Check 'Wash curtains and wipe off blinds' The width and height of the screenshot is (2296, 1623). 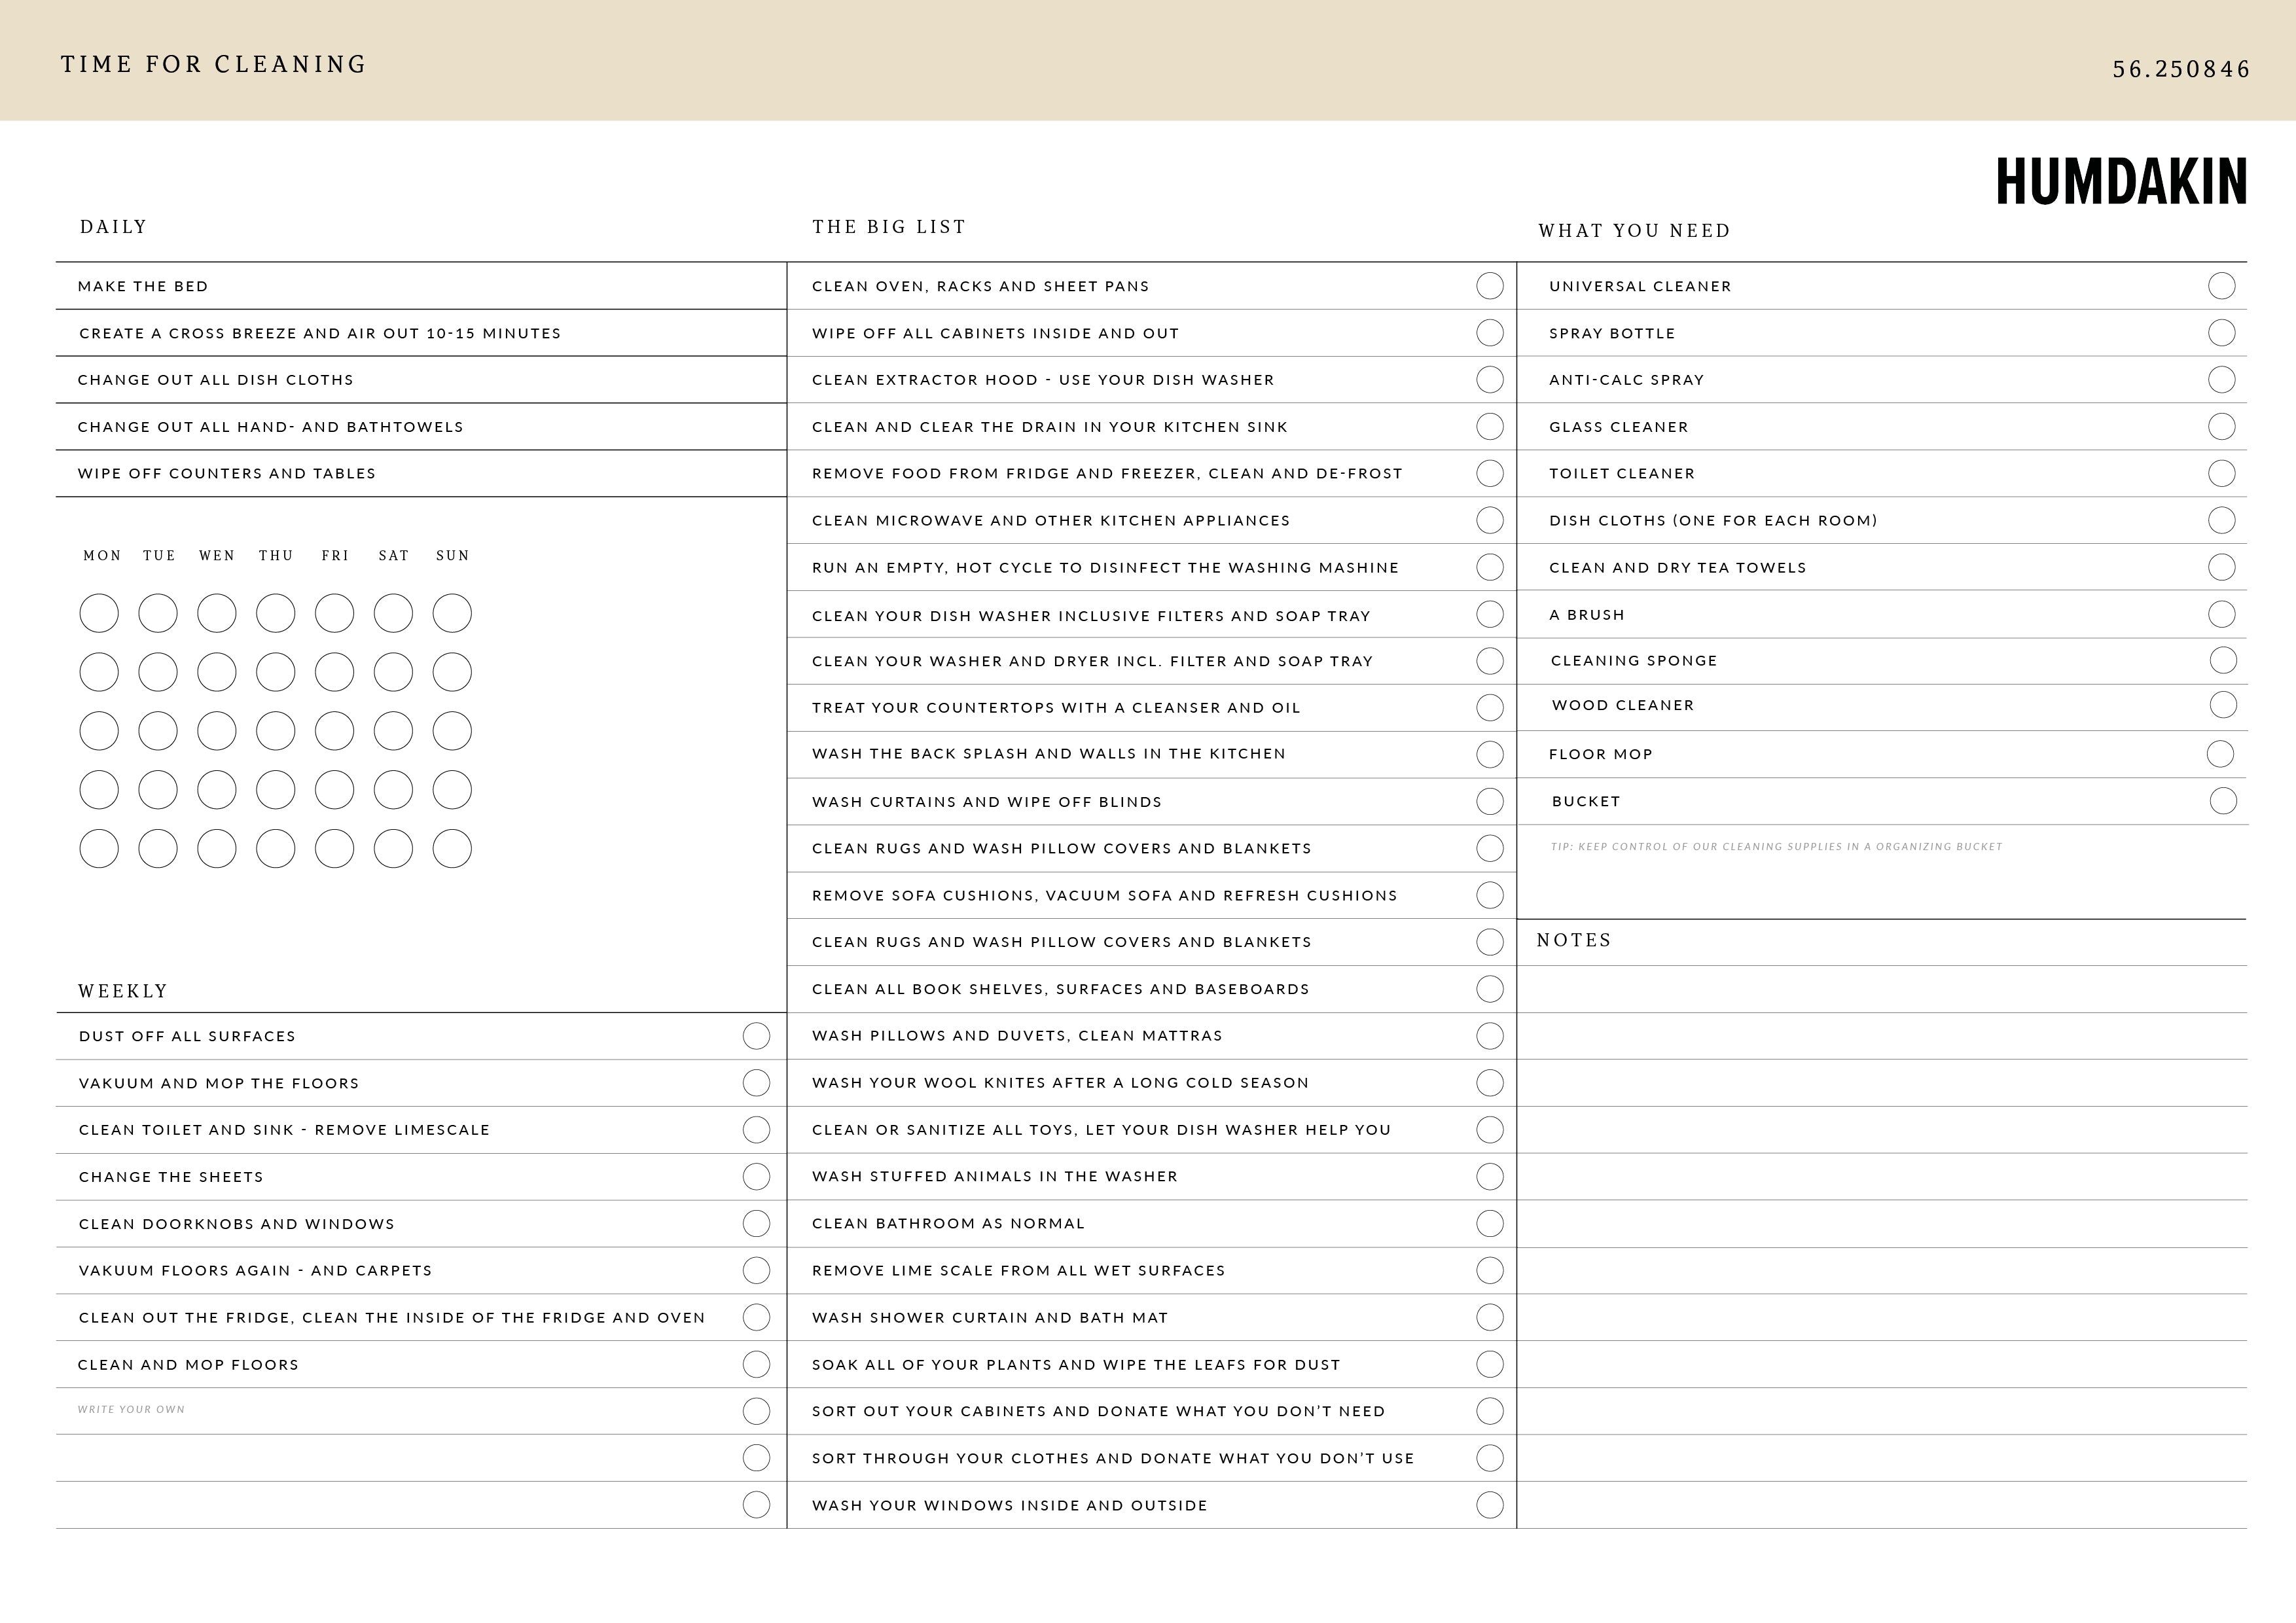click(1489, 802)
